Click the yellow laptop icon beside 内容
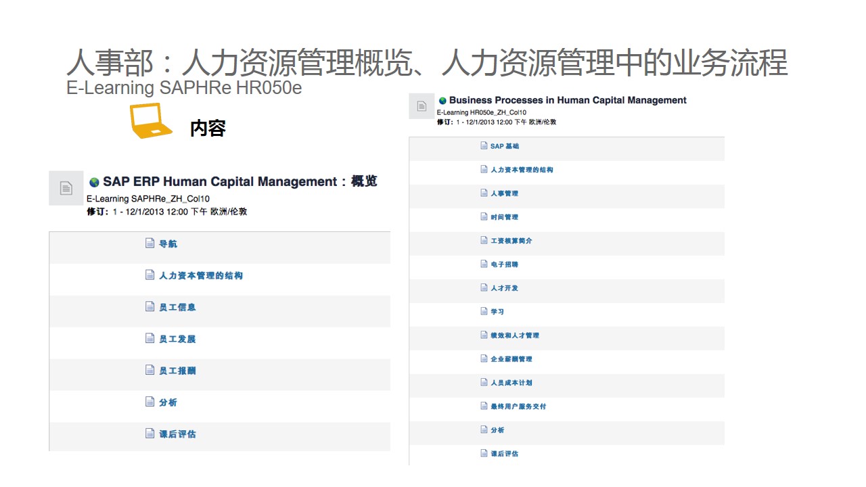 (151, 121)
